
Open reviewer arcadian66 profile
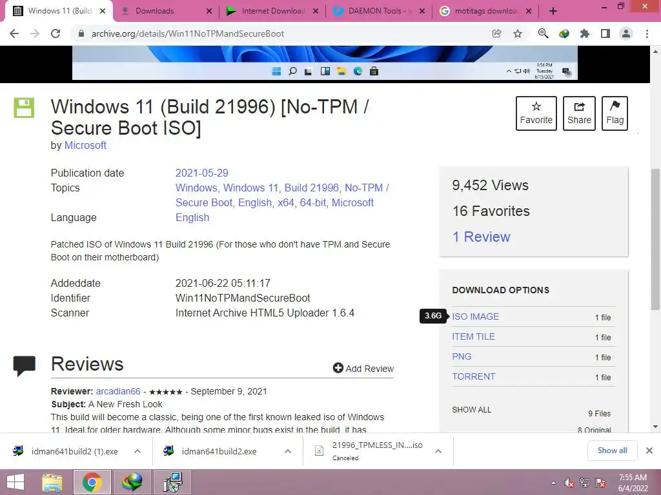[x=118, y=391]
